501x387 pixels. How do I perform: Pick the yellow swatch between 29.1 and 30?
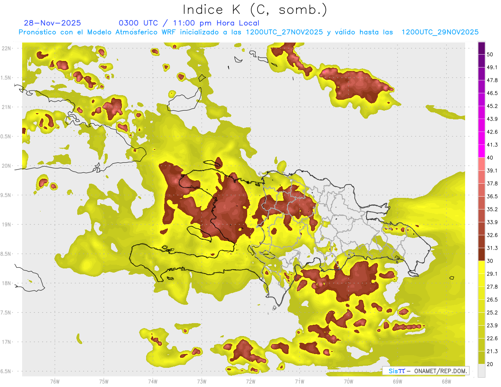[481, 268]
